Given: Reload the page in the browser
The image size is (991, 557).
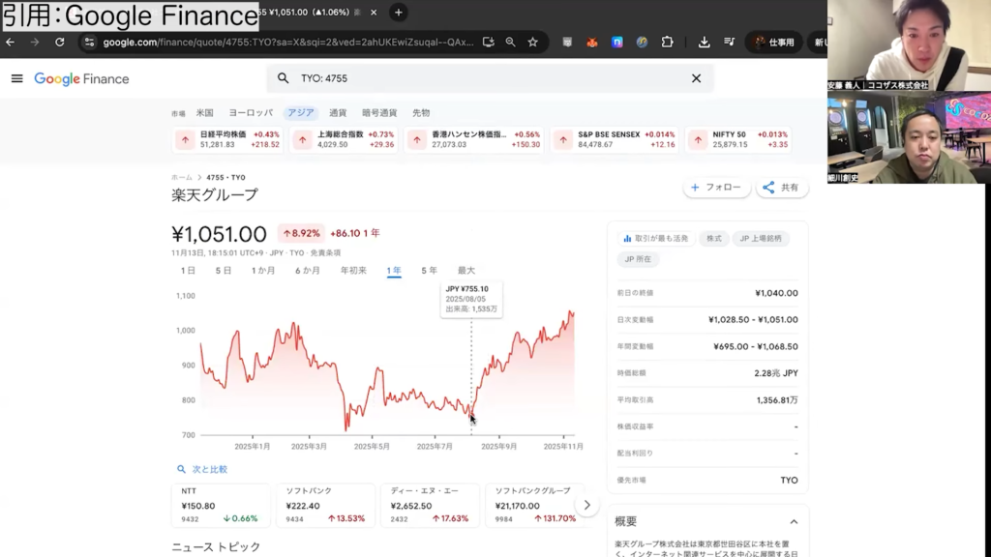Looking at the screenshot, I should [x=60, y=43].
